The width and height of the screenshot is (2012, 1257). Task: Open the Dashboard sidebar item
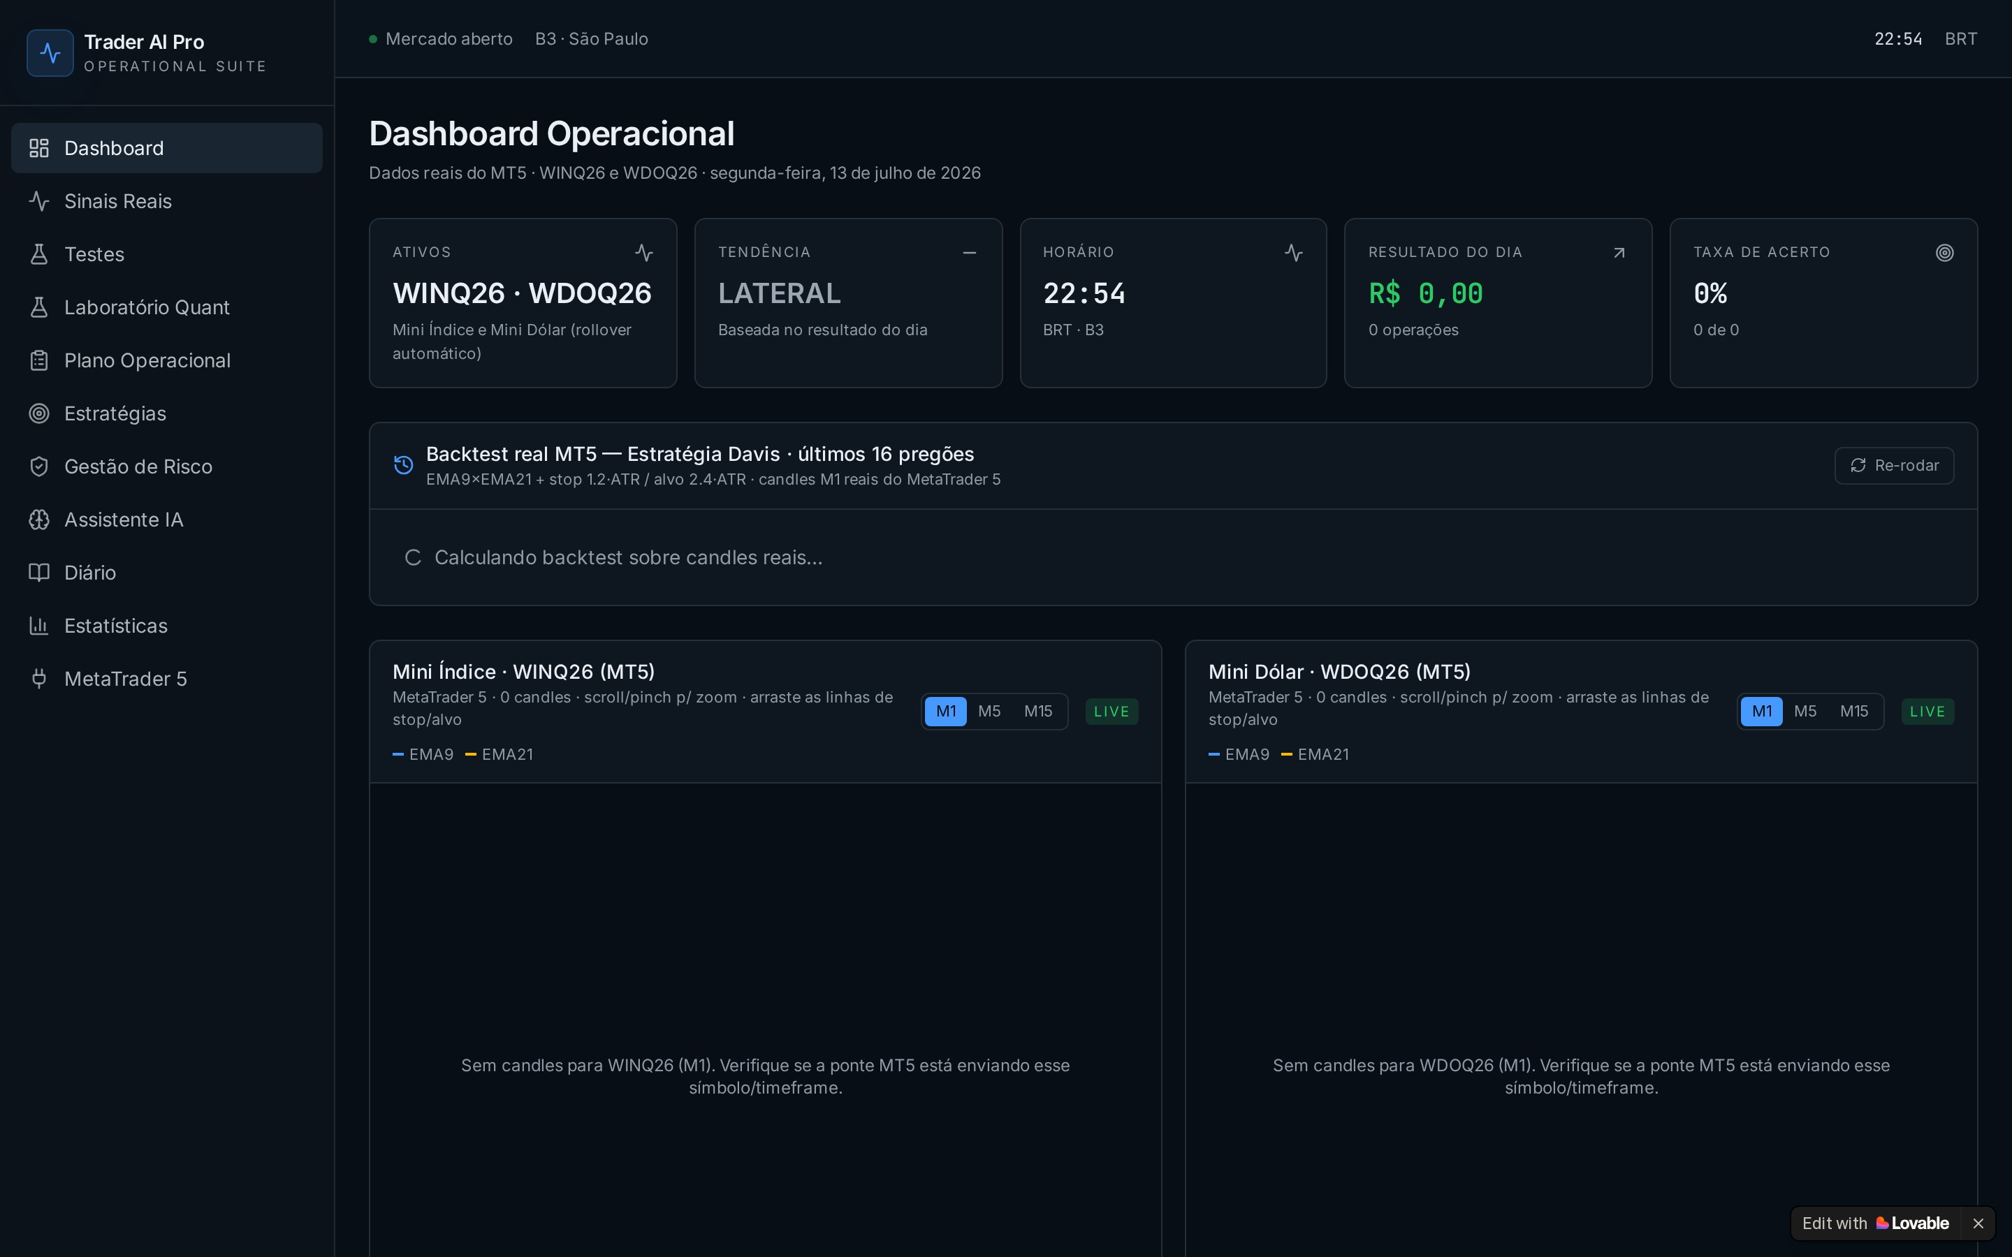coord(166,148)
